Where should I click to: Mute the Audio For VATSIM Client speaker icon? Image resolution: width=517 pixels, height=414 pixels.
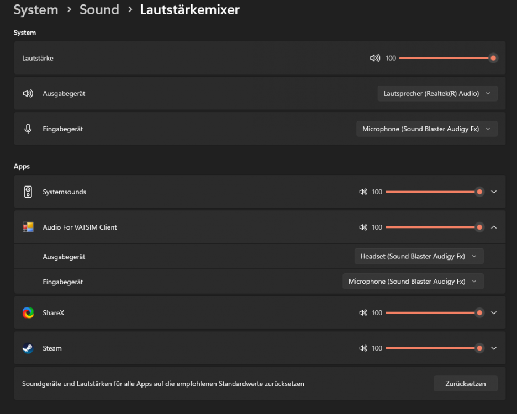(363, 227)
